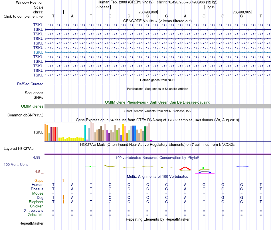Click the 'Common dbSNP(155)' track label
Screen dimensions: 271x230
pos(25,115)
